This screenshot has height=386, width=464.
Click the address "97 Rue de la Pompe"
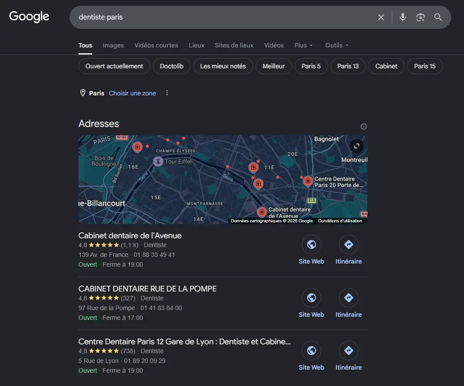pyautogui.click(x=106, y=308)
